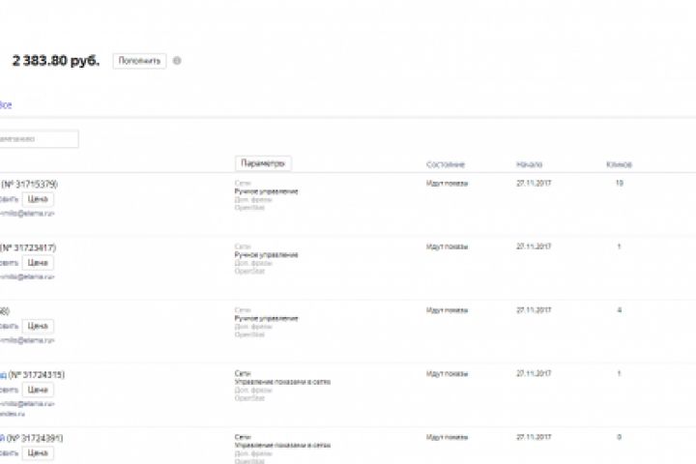Click the clicks value 10 for campaign № 31715379

click(x=620, y=183)
